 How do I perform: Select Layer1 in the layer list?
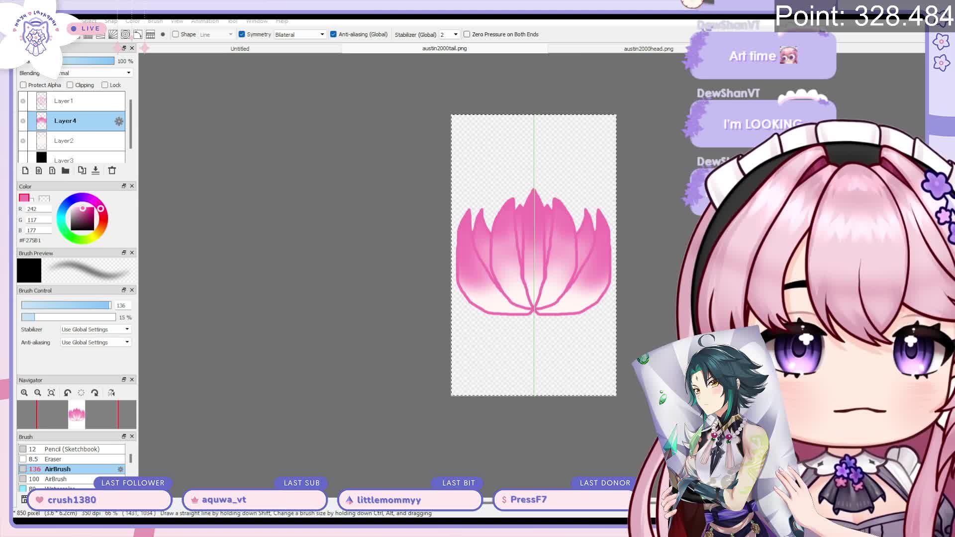76,101
